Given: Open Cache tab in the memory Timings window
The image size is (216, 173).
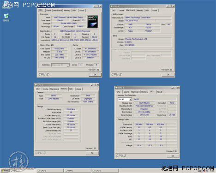Looking at the screenshot, I should pos(46,89).
